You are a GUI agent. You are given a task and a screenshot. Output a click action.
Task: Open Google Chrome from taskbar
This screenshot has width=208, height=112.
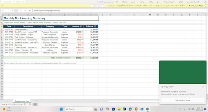point(136,109)
